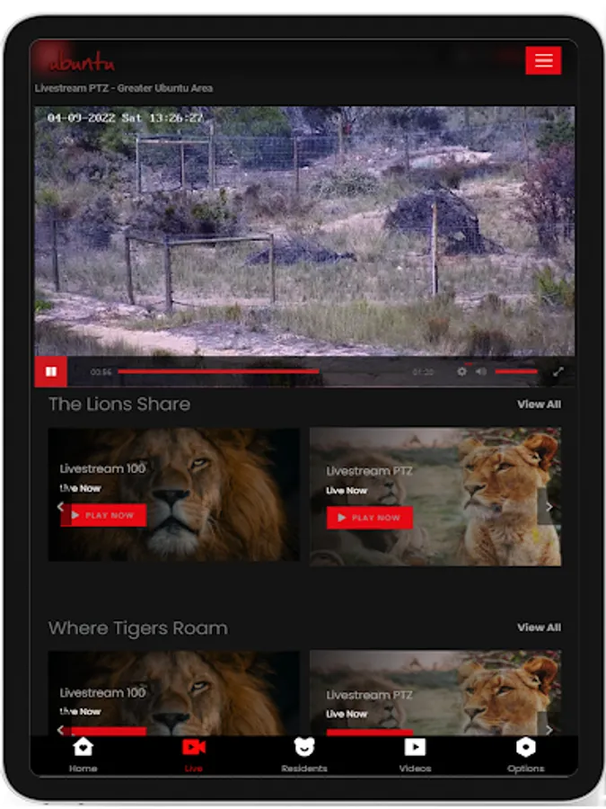Viewport: 606px width, 809px height.
Task: Previous arrow in Where Tigers Roam carousel
Action: (x=61, y=730)
